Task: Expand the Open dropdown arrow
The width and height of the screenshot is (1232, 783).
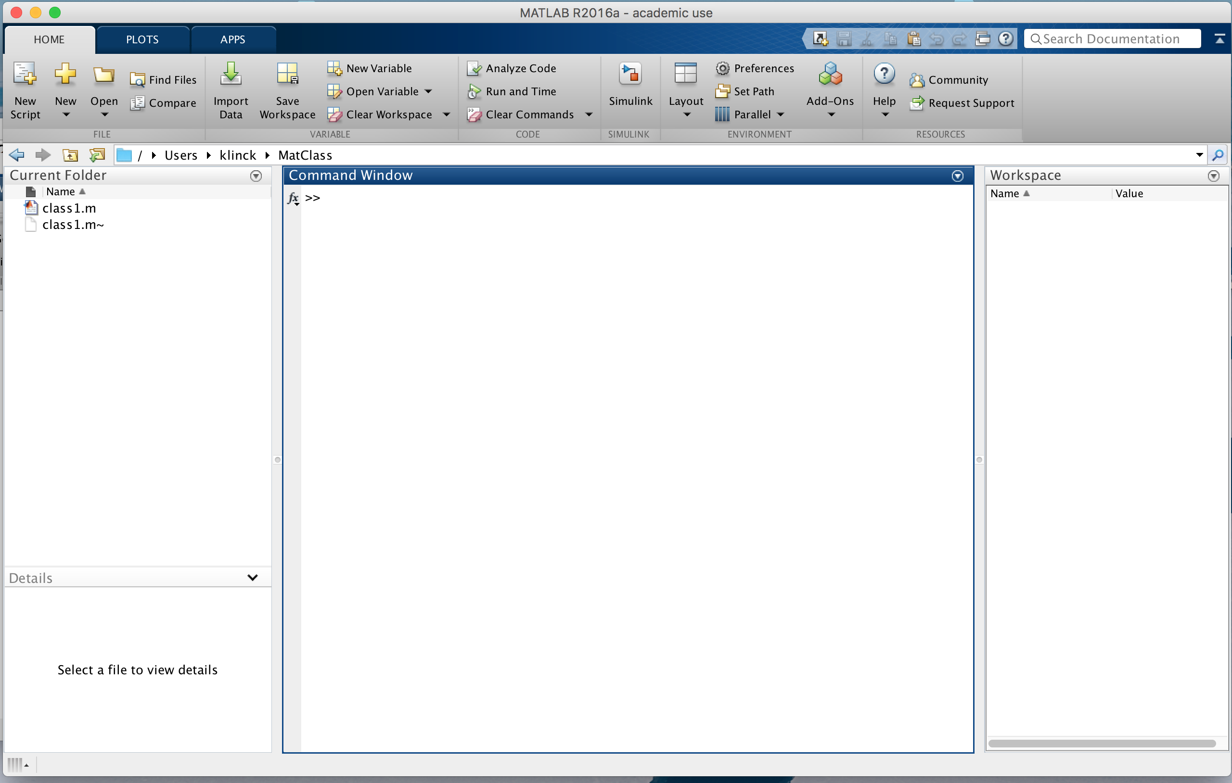Action: [x=104, y=114]
